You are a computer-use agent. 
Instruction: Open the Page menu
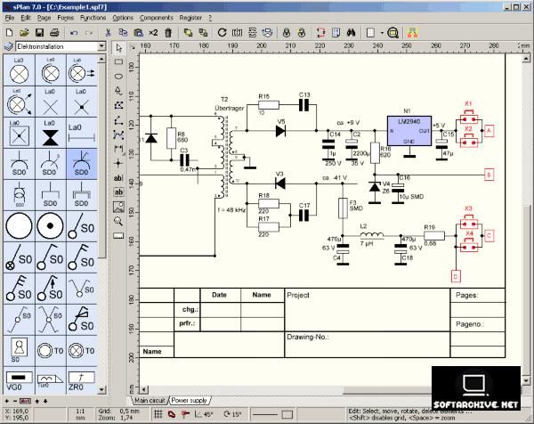click(x=44, y=18)
